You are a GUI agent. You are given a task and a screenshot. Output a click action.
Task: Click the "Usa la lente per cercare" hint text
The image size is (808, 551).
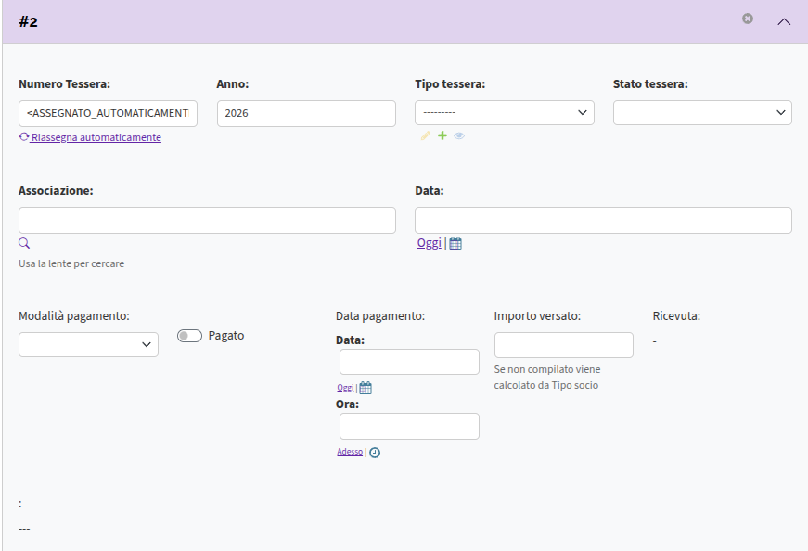pyautogui.click(x=71, y=263)
